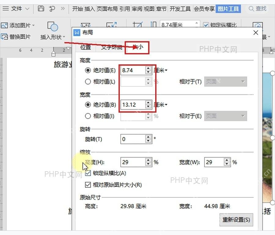Viewport: 275px width, 235px height.
Task: Click the 查找 search icon
Action: [x=251, y=9]
